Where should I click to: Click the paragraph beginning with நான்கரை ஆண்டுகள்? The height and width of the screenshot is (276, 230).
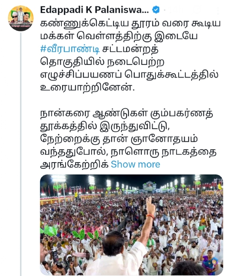click(128, 139)
